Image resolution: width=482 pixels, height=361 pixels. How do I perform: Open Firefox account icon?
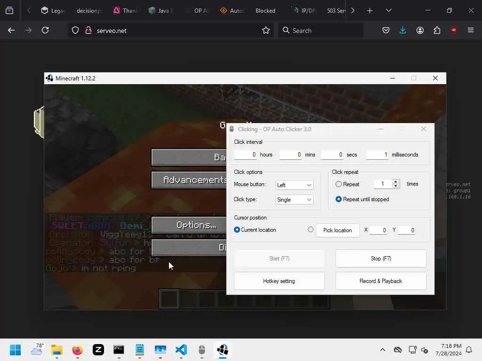pyautogui.click(x=420, y=30)
